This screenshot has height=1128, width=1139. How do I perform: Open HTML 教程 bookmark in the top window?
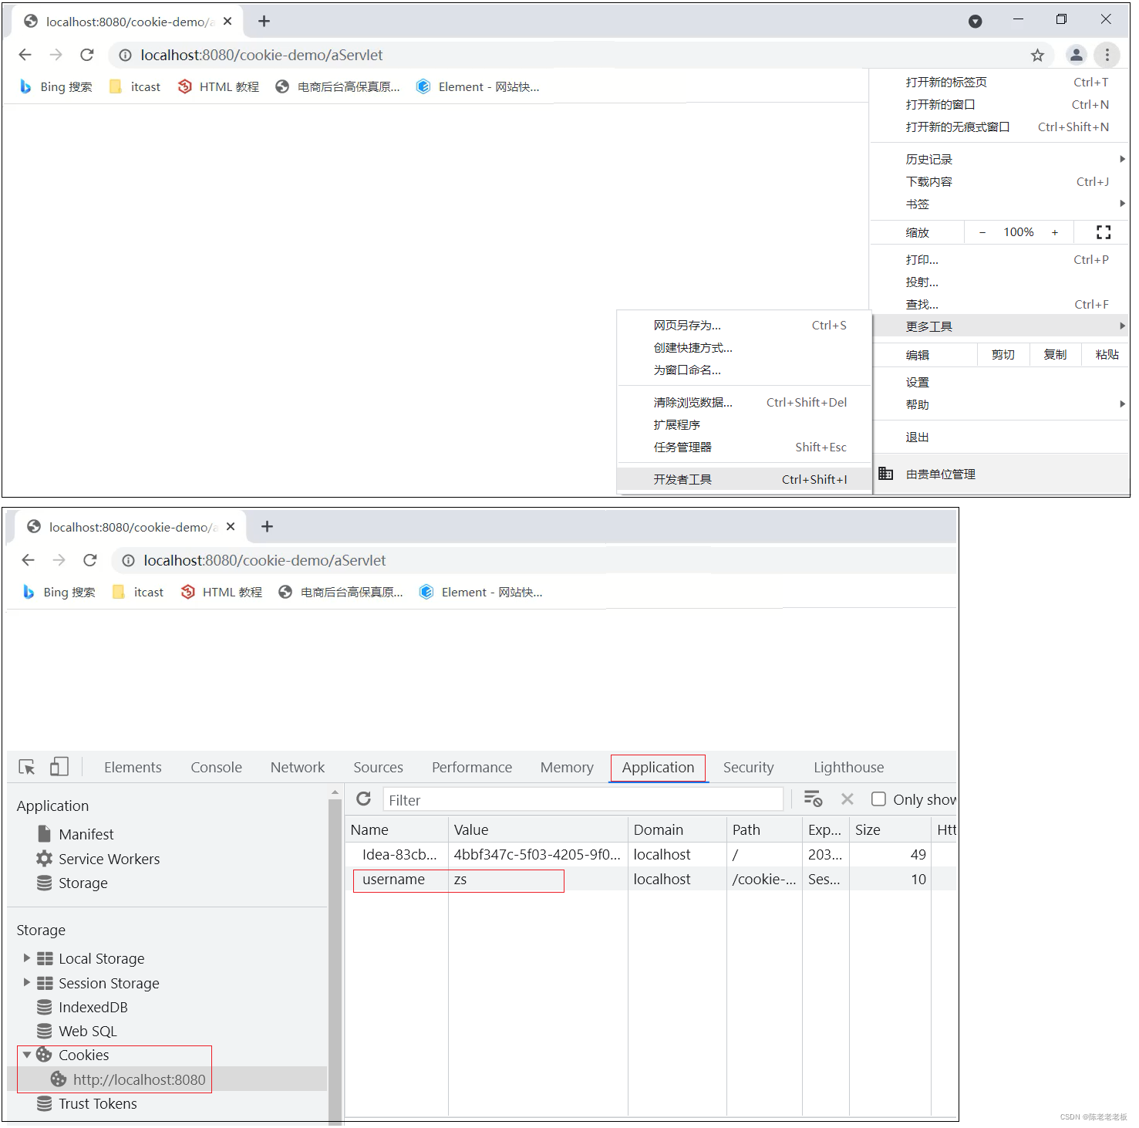[219, 87]
